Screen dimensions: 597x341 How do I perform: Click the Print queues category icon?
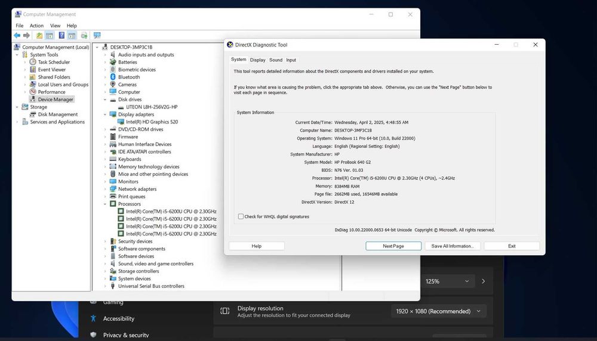113,197
